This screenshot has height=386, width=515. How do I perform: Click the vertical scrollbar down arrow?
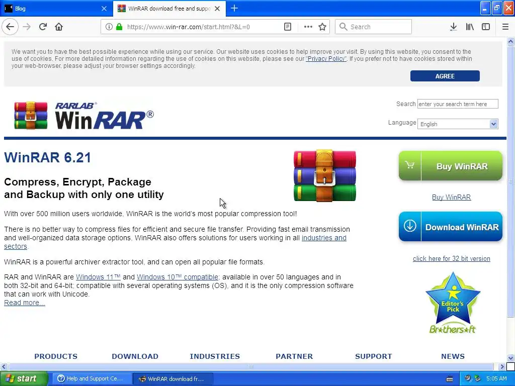coord(510,358)
